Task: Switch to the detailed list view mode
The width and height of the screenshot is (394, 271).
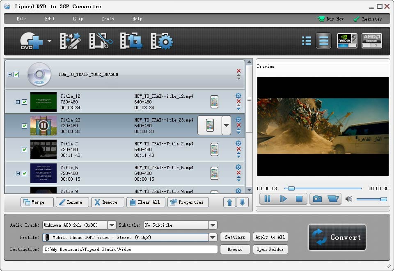Action: pos(323,41)
